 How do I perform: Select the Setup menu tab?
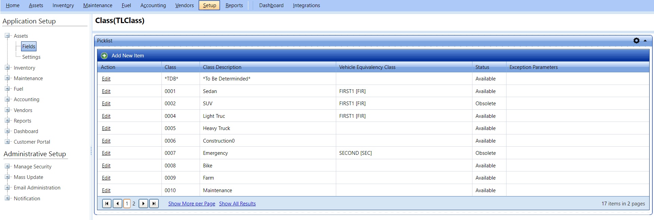click(209, 5)
